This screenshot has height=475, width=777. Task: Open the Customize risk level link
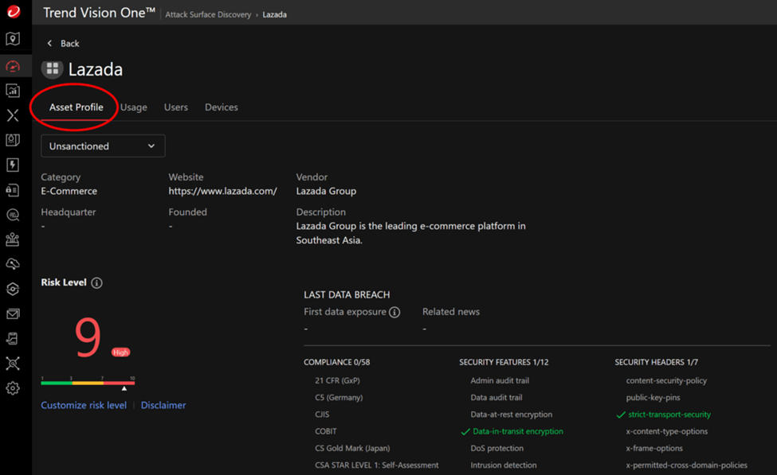[x=84, y=405]
